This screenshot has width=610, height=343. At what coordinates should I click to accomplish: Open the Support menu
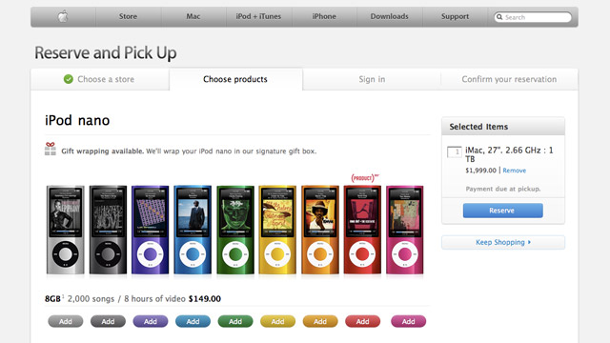click(x=455, y=16)
